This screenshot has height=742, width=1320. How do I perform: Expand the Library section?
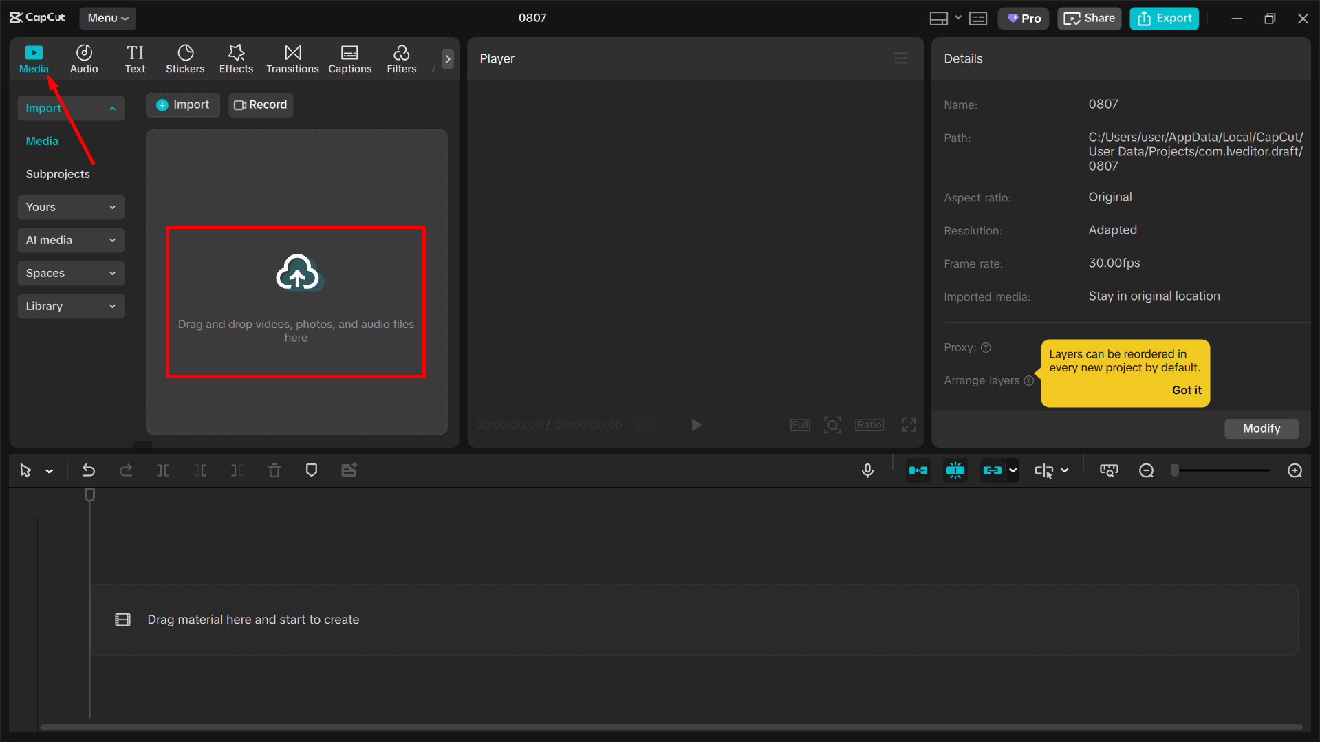(x=71, y=306)
